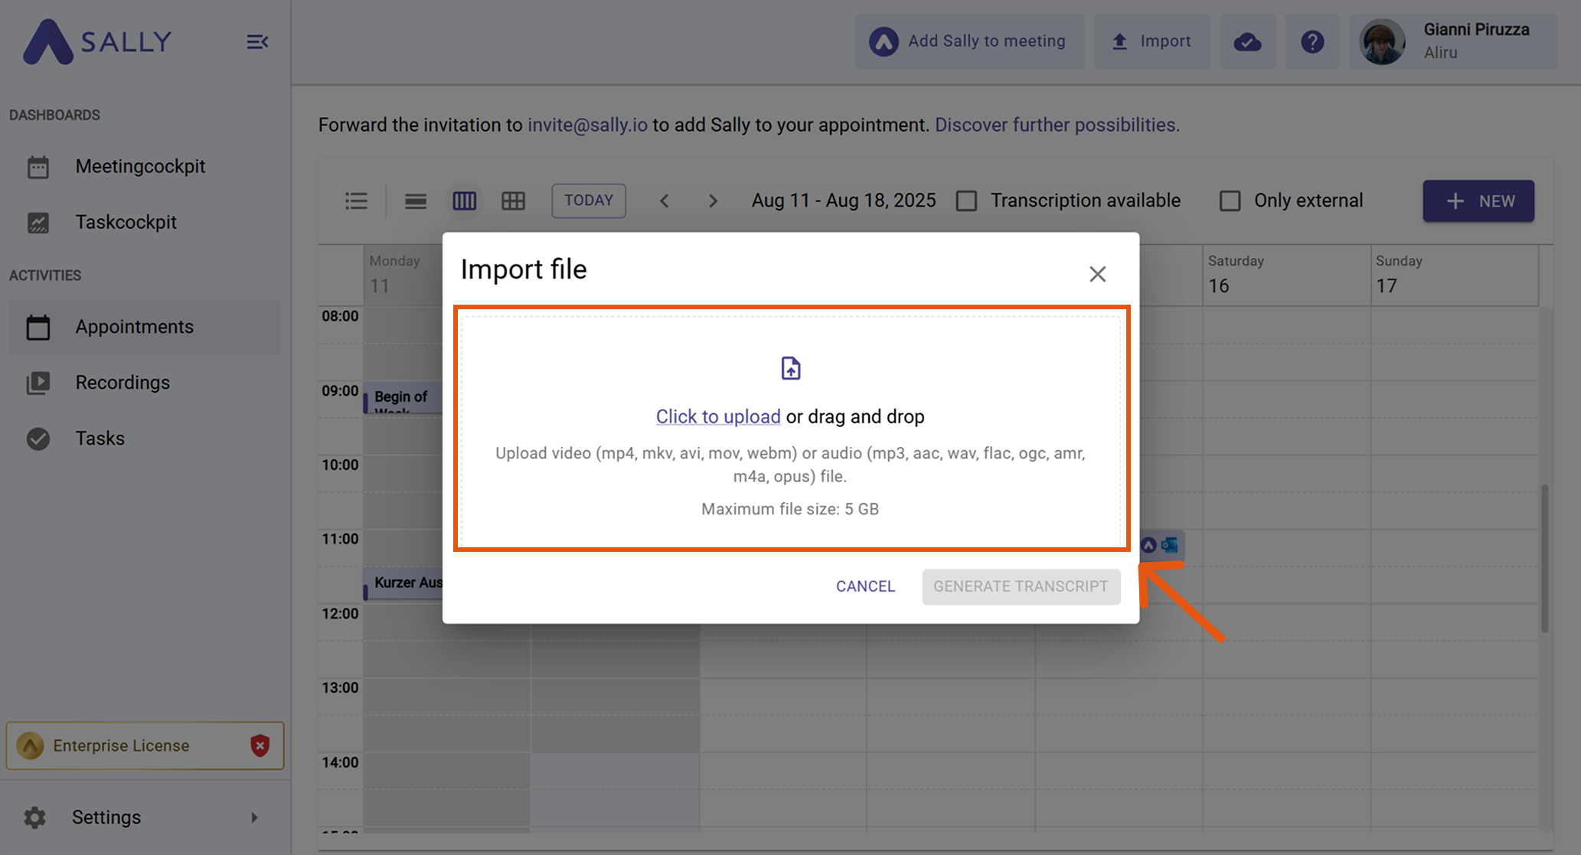Click CANCEL in import dialog

[865, 586]
